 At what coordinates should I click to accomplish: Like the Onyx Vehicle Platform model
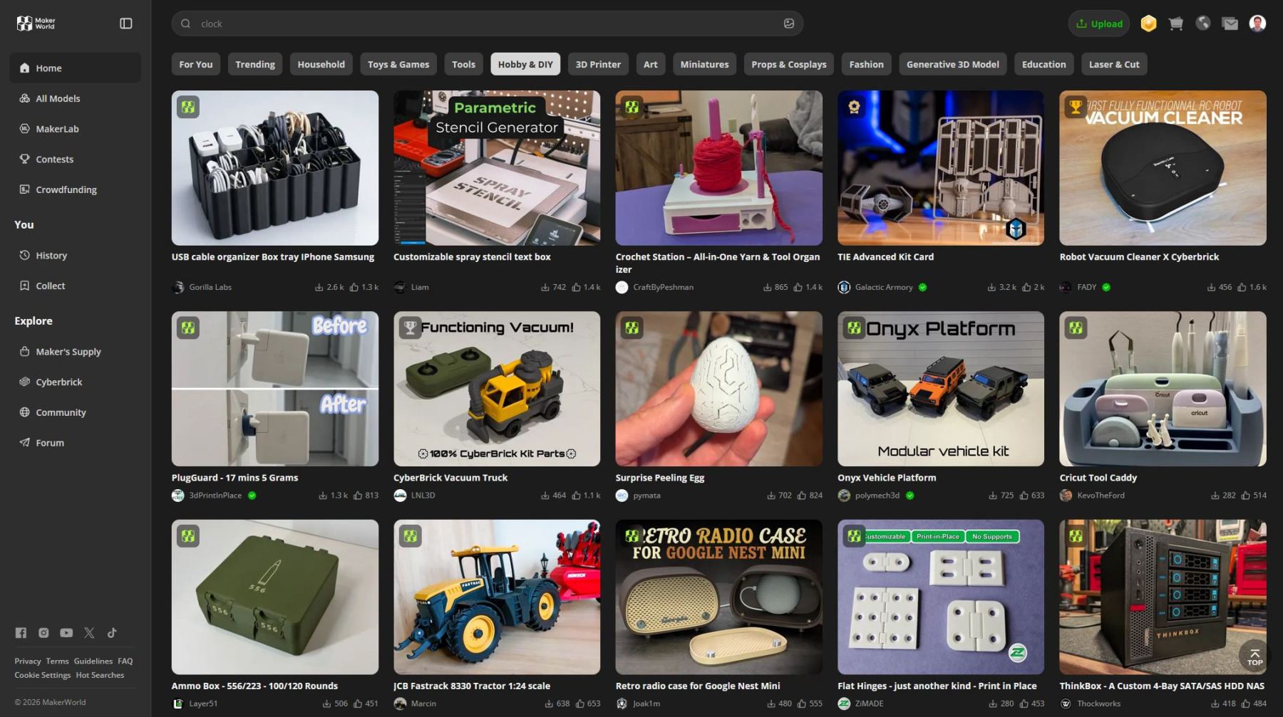click(1025, 496)
